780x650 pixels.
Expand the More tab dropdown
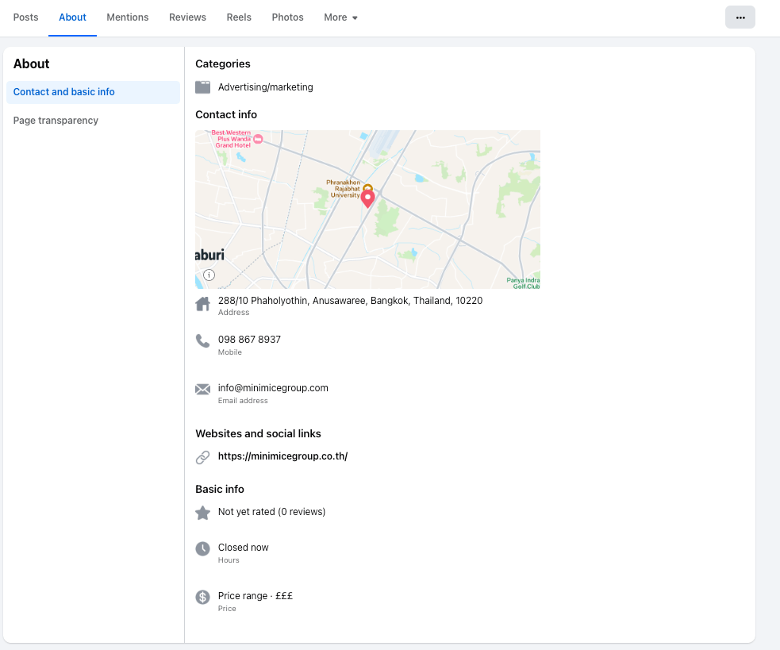tap(340, 17)
